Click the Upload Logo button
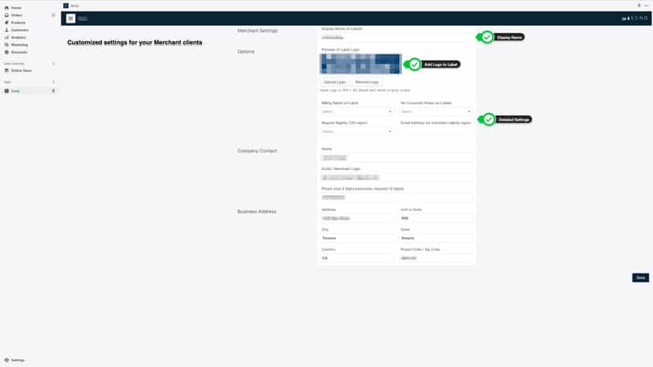The width and height of the screenshot is (653, 367). pos(335,83)
